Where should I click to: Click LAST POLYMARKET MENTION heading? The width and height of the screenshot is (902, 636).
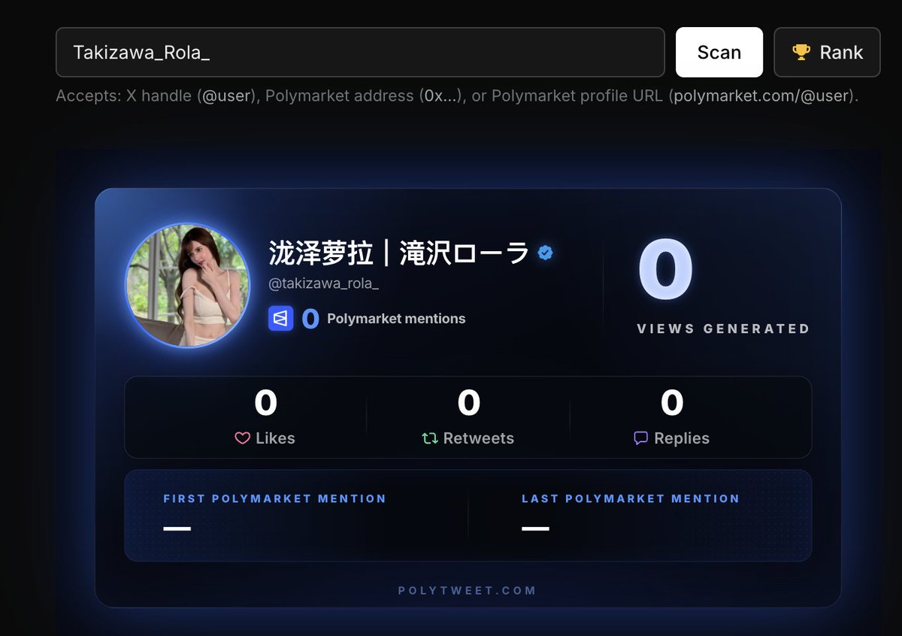point(631,498)
